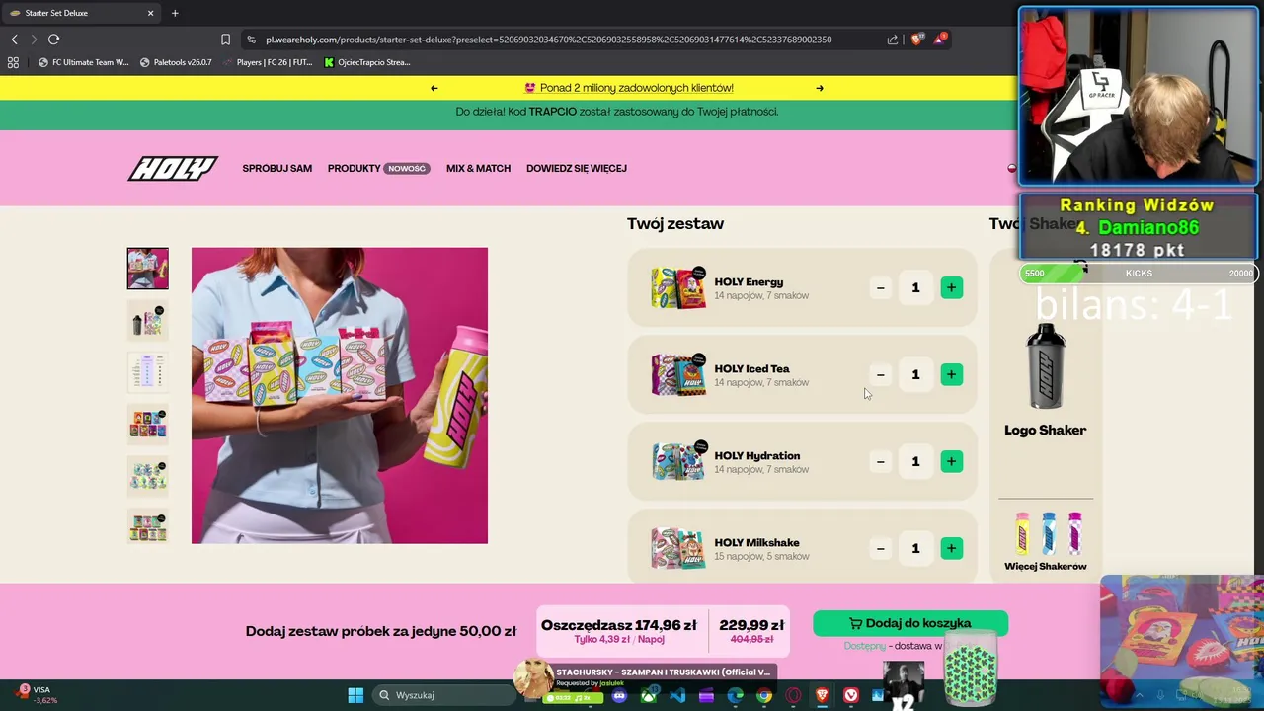Image resolution: width=1264 pixels, height=711 pixels.
Task: Open Google Chrome from the taskbar
Action: pos(764,696)
